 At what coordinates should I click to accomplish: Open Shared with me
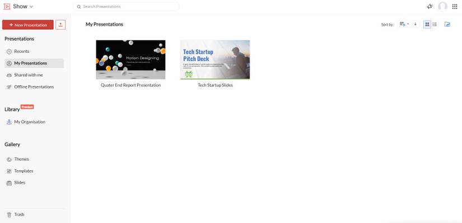pyautogui.click(x=34, y=75)
